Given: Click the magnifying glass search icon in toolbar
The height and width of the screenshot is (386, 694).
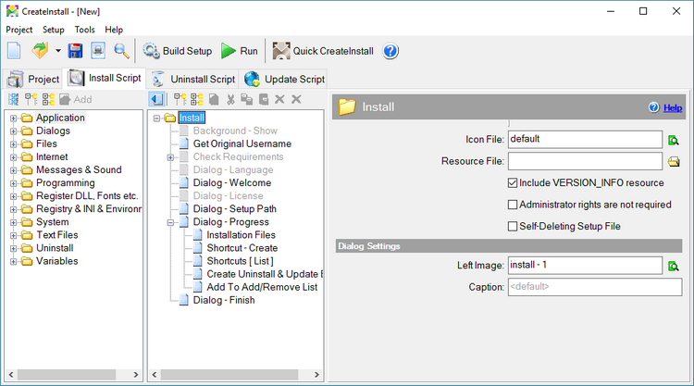Looking at the screenshot, I should click(x=121, y=51).
